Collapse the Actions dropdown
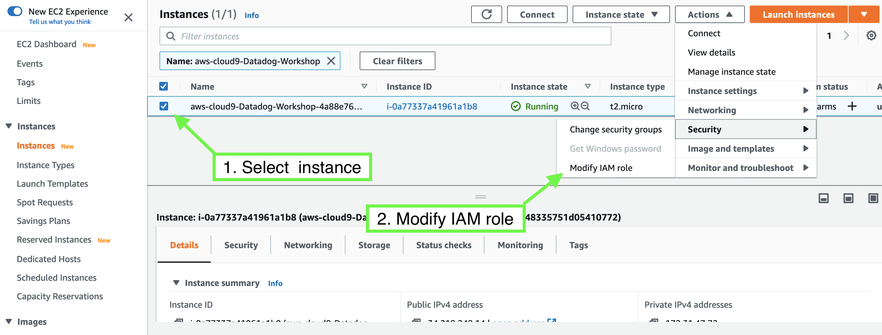The image size is (882, 335). 709,14
